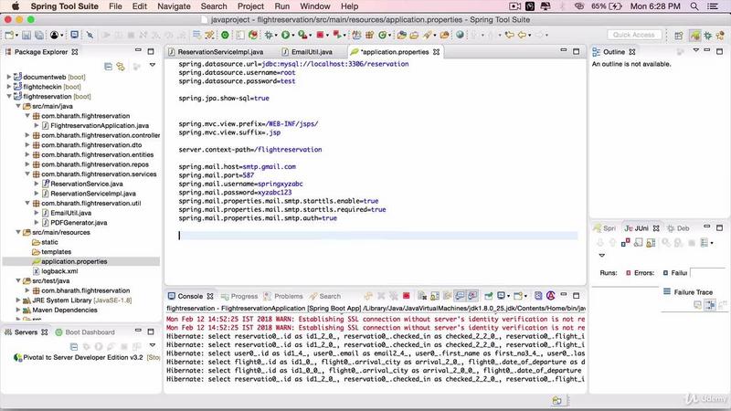Expand com.bharath.flightreservation.controller package
Viewport: 731px width, 411px height.
point(27,135)
